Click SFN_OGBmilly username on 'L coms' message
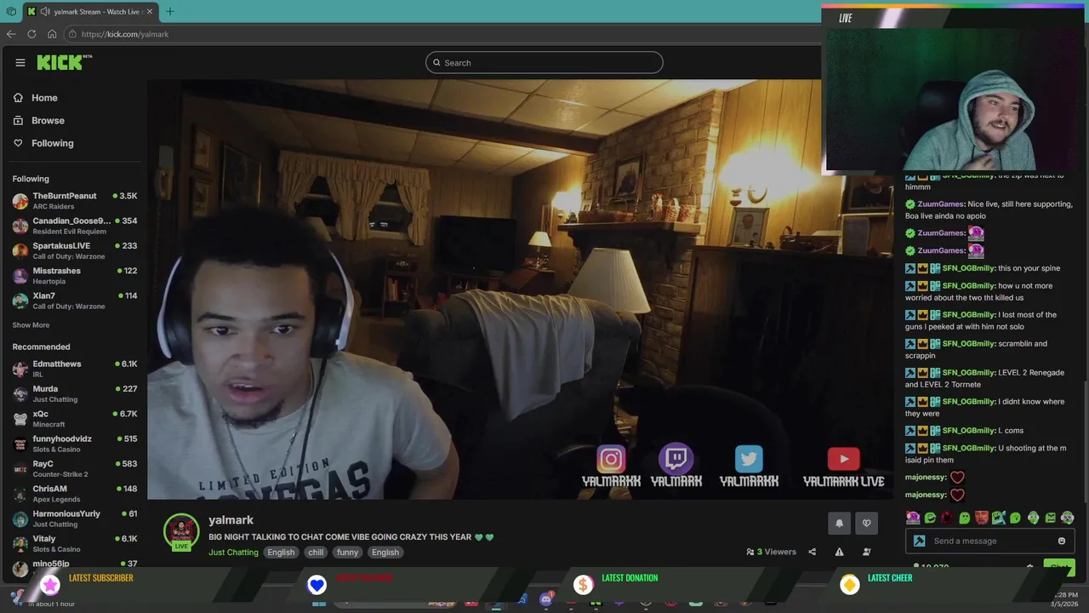The image size is (1089, 613). [x=968, y=431]
